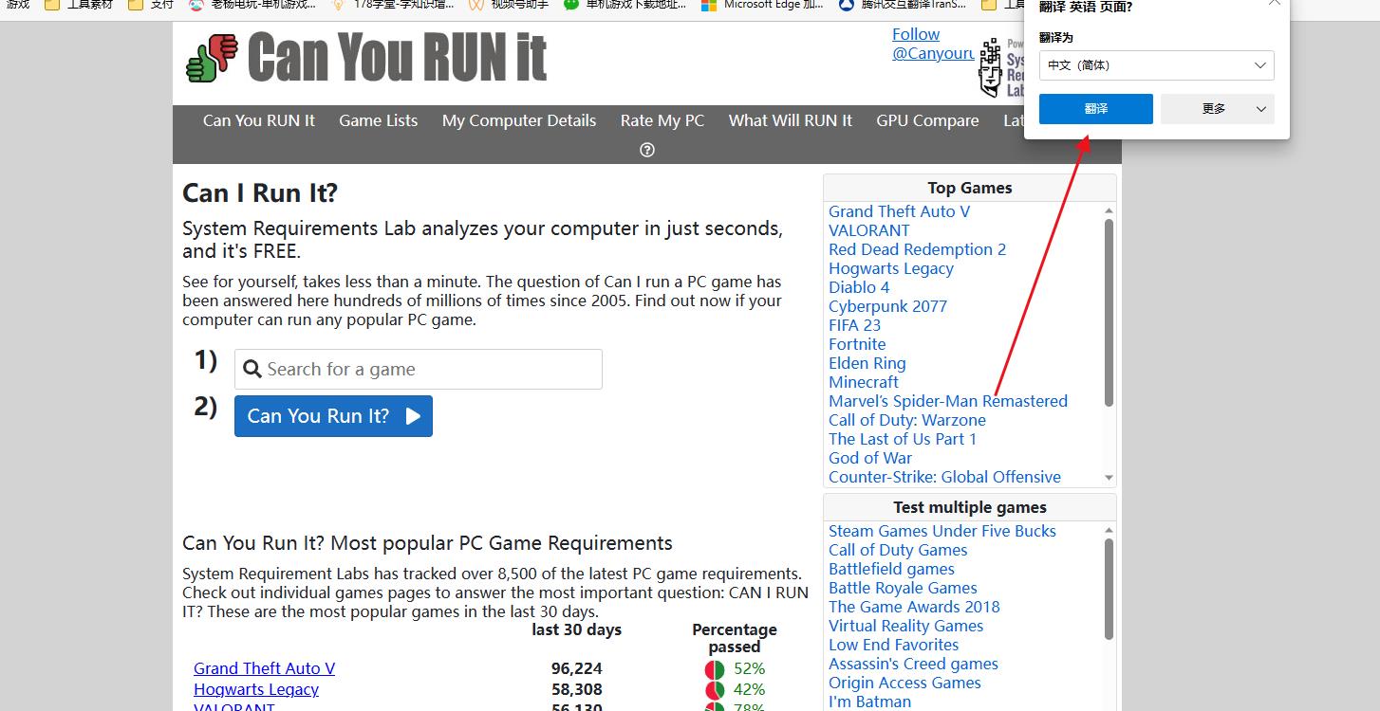Click the Top Games scrollbar thumb
This screenshot has width=1380, height=711.
pos(1109,313)
